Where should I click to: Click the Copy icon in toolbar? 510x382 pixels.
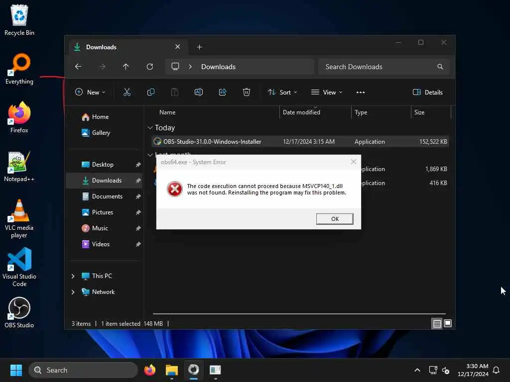click(150, 92)
